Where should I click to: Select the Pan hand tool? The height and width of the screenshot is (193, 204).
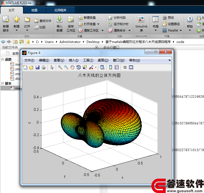point(72,67)
